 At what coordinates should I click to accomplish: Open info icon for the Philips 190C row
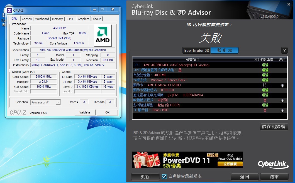tap(282, 110)
